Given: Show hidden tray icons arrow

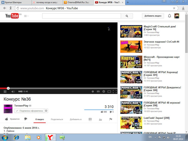Looking at the screenshot, I should [x=155, y=138].
